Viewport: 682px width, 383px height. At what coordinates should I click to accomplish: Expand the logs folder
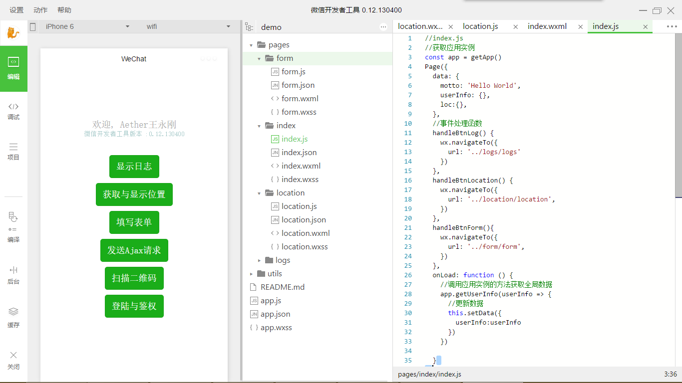(x=259, y=260)
